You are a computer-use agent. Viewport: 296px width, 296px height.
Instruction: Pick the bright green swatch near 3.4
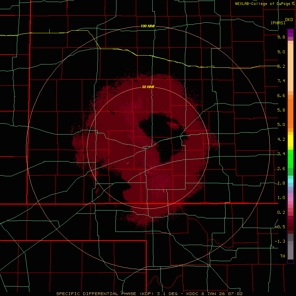click(x=290, y=159)
